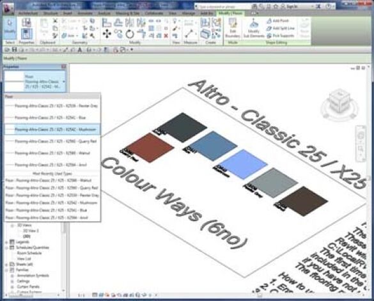Click Add Point shape editing tool
Image resolution: width=374 pixels, height=301 pixels.
[x=278, y=20]
